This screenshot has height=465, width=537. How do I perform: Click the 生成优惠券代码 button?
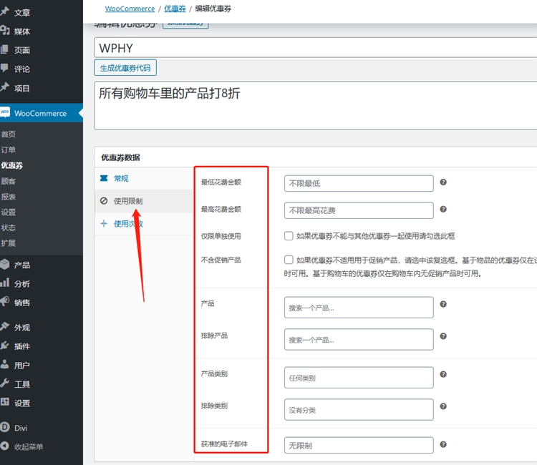pyautogui.click(x=125, y=68)
